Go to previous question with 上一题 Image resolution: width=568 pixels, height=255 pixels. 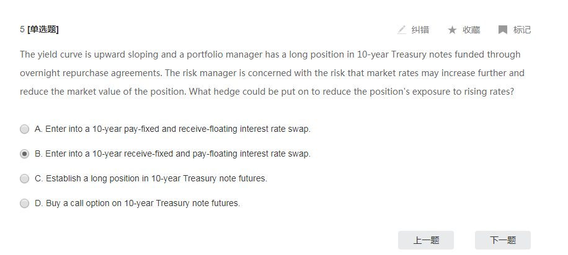click(x=426, y=240)
